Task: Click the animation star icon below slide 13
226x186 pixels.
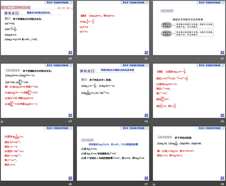Action: [x=2, y=121]
